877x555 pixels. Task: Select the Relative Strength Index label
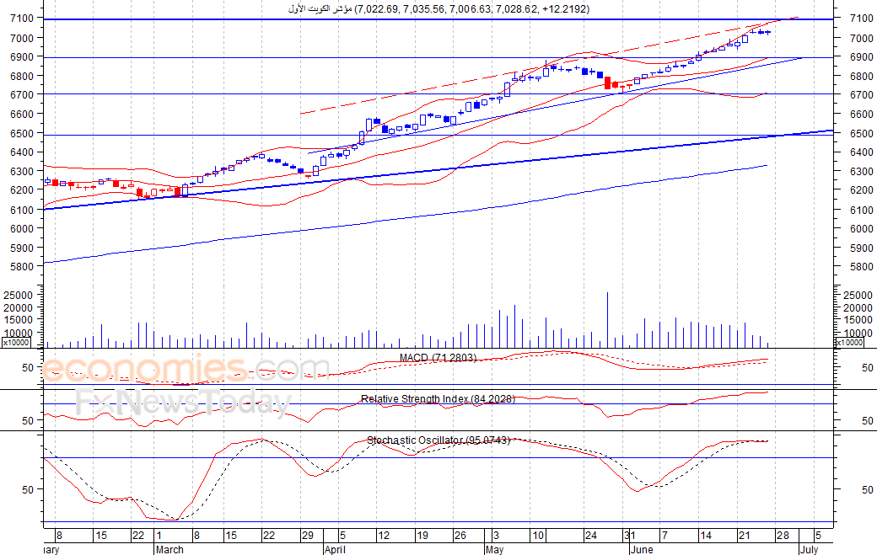coord(438,398)
